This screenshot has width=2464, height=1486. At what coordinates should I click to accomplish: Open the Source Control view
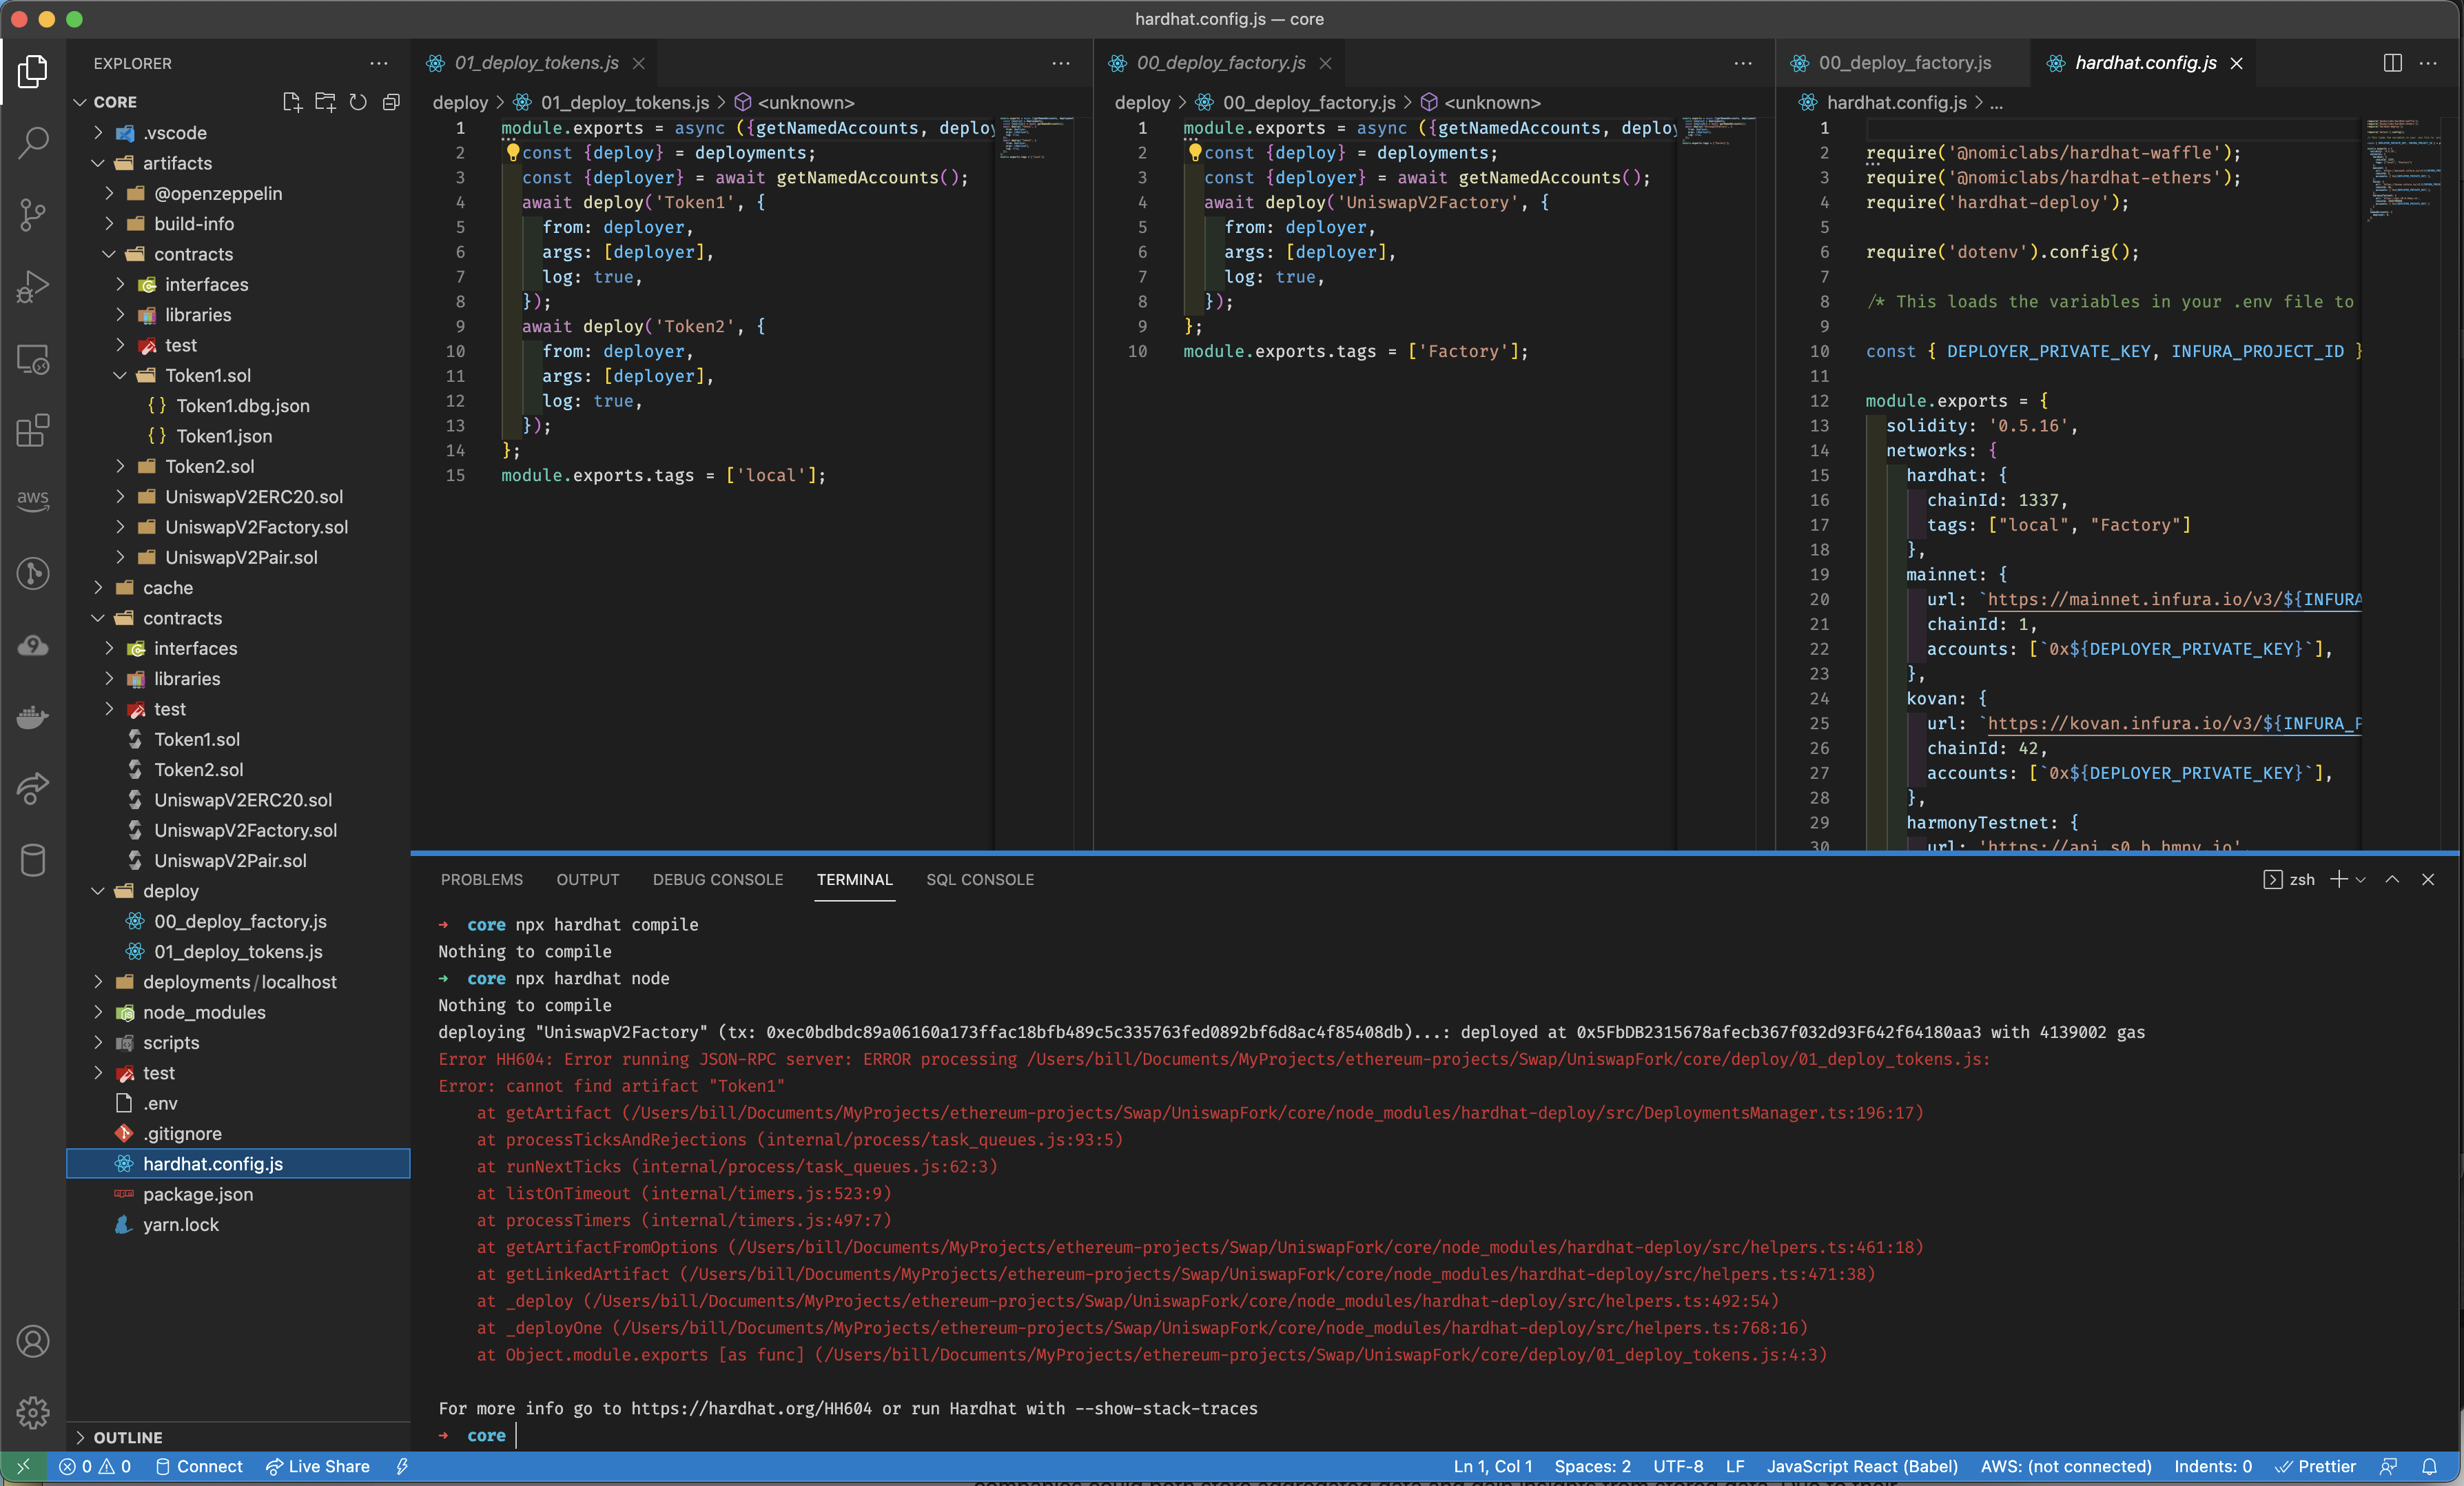33,215
